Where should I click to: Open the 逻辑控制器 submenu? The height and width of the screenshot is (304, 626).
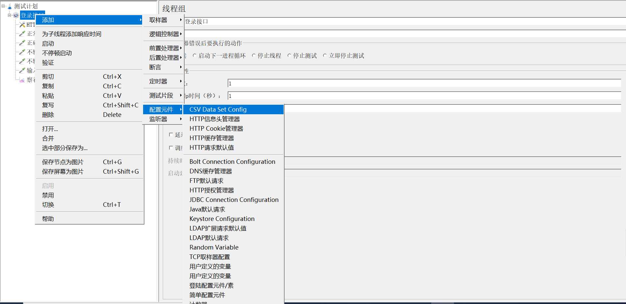(x=163, y=34)
